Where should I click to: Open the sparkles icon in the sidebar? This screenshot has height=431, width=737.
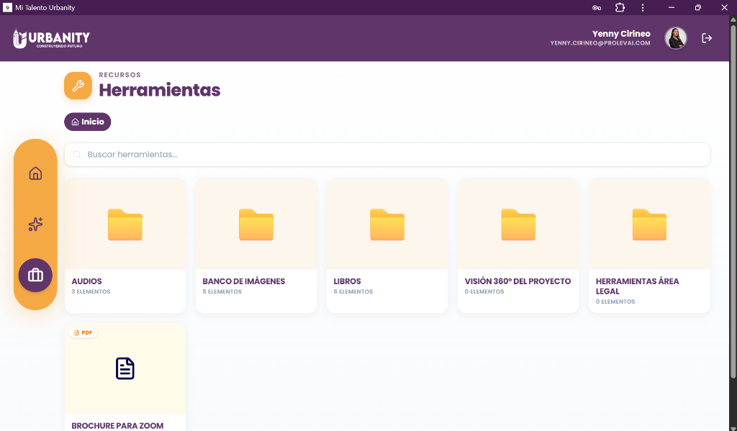(35, 224)
